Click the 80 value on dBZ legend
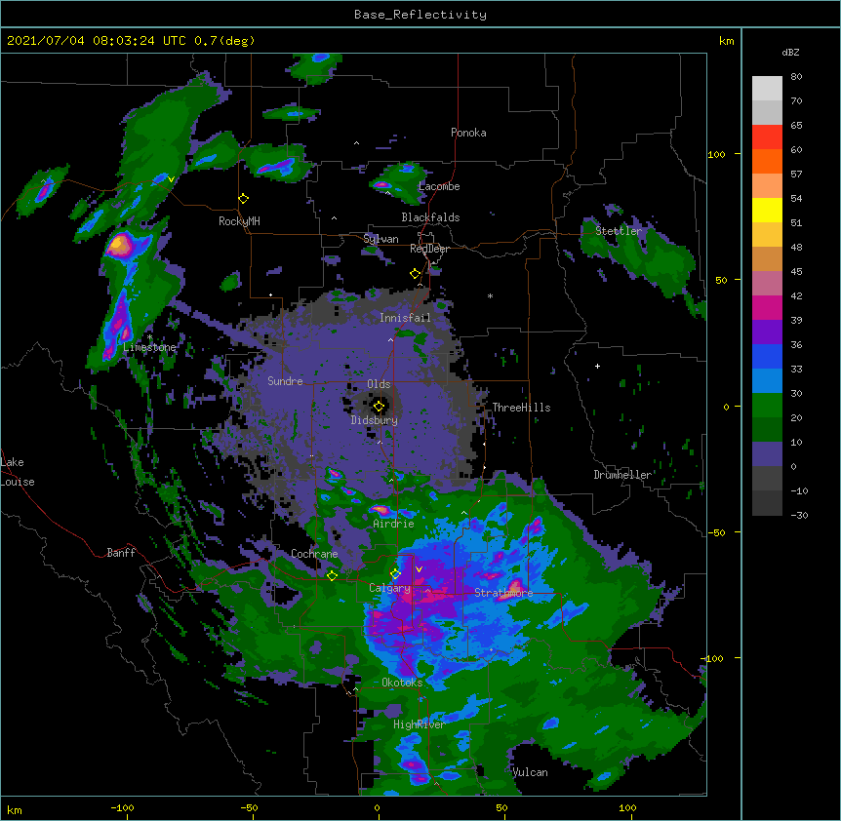 796,77
